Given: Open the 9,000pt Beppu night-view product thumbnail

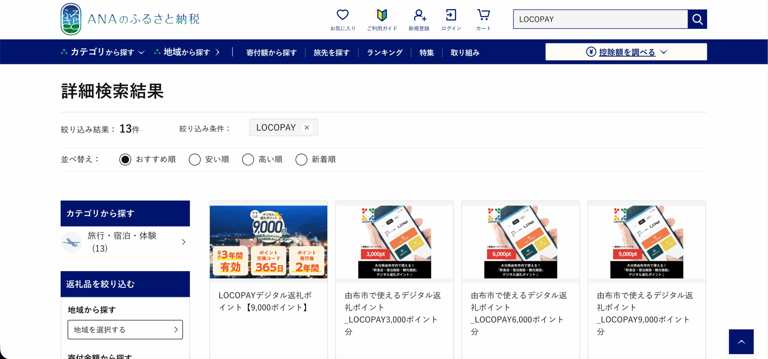Looking at the screenshot, I should coord(268,242).
